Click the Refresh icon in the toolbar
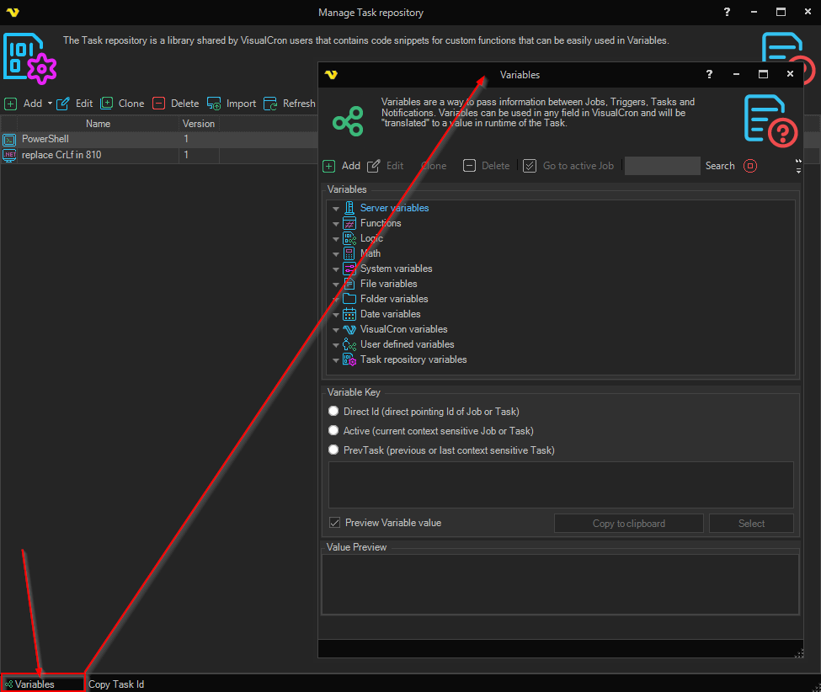Viewport: 821px width, 692px height. [x=270, y=104]
